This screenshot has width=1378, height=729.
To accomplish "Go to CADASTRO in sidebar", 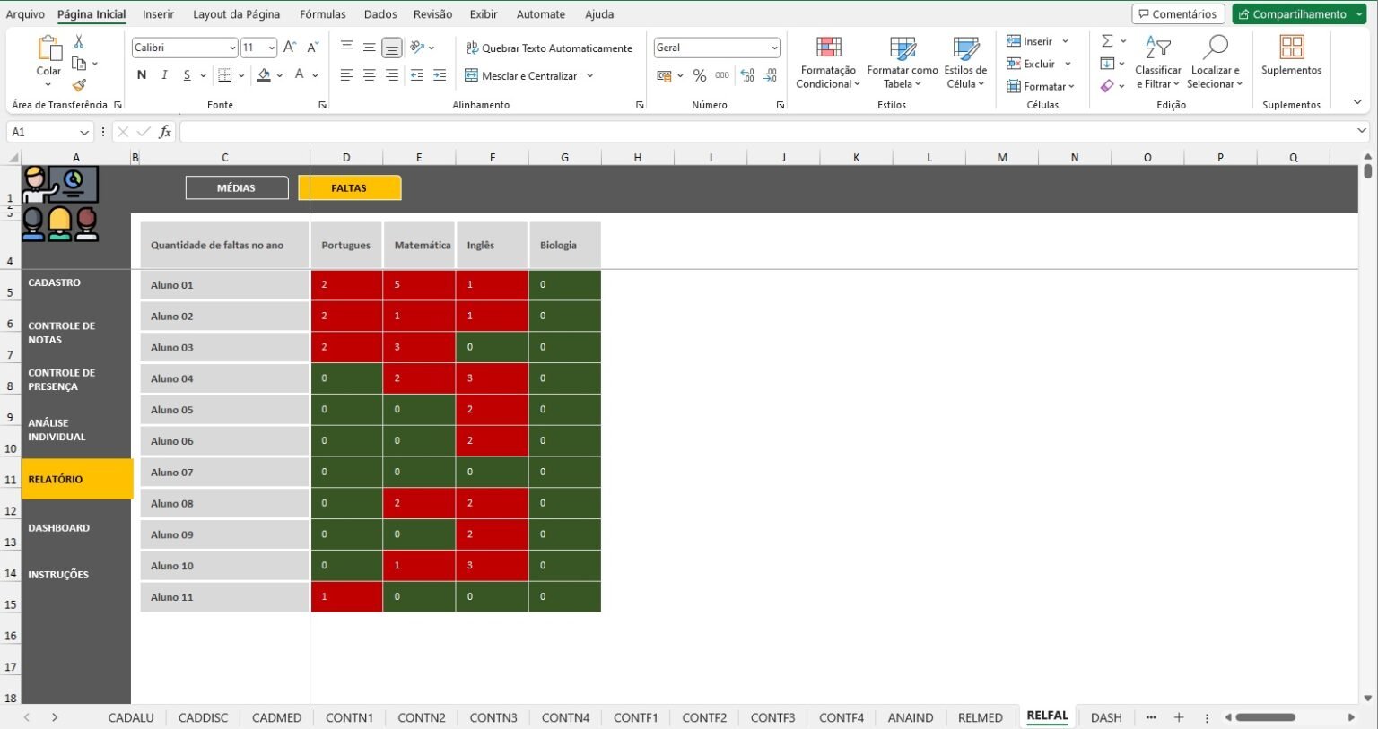I will coord(55,282).
